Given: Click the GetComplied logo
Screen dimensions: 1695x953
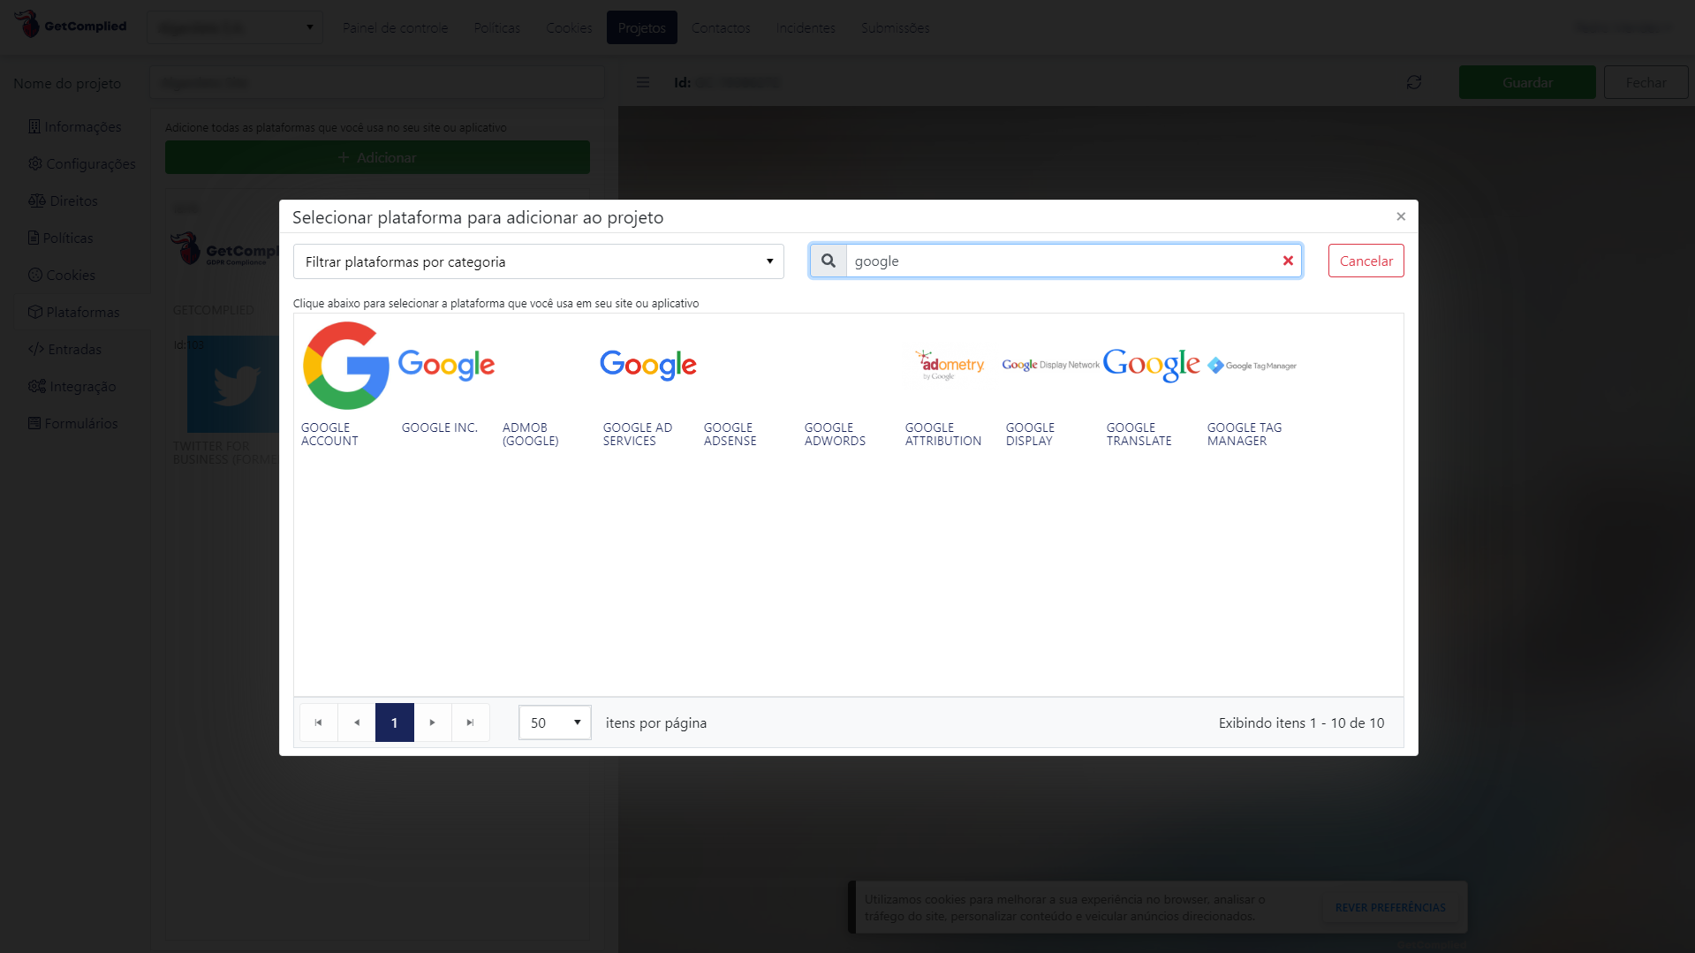Looking at the screenshot, I should pyautogui.click(x=71, y=25).
